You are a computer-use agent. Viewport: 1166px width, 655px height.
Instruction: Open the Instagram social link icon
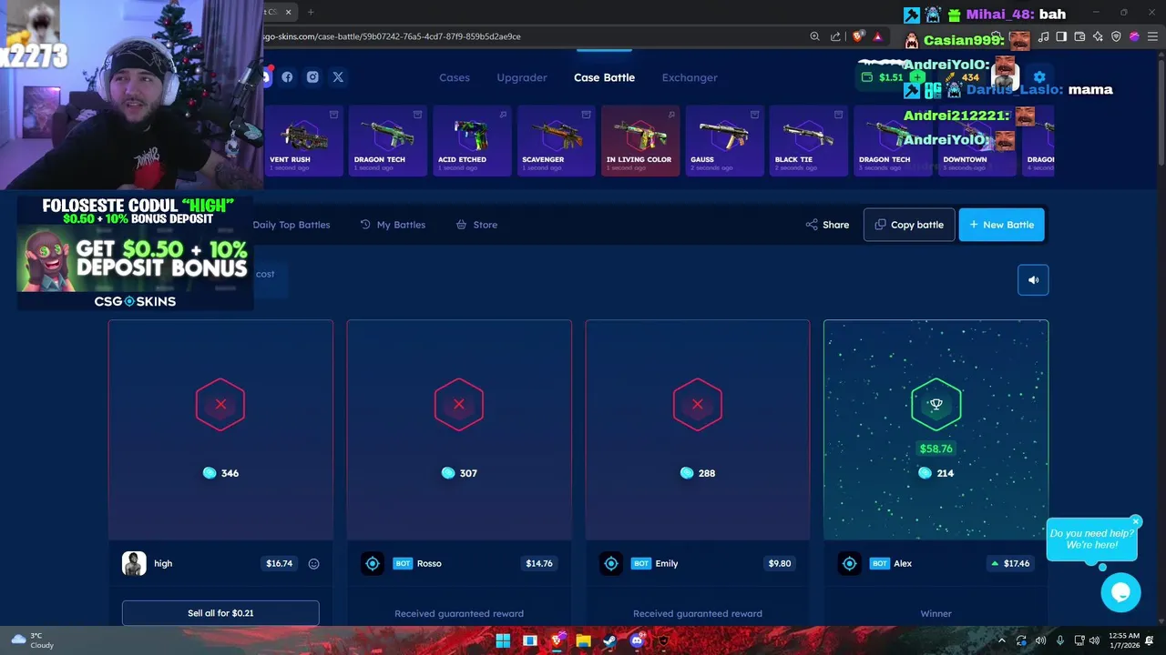312,77
